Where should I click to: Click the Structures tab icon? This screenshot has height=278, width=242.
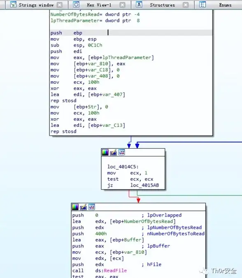[139, 5]
